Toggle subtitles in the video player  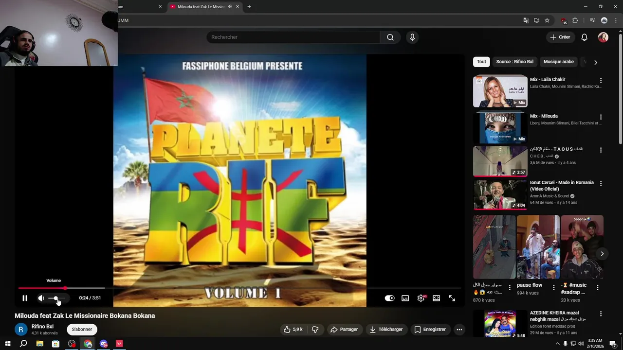[405, 298]
